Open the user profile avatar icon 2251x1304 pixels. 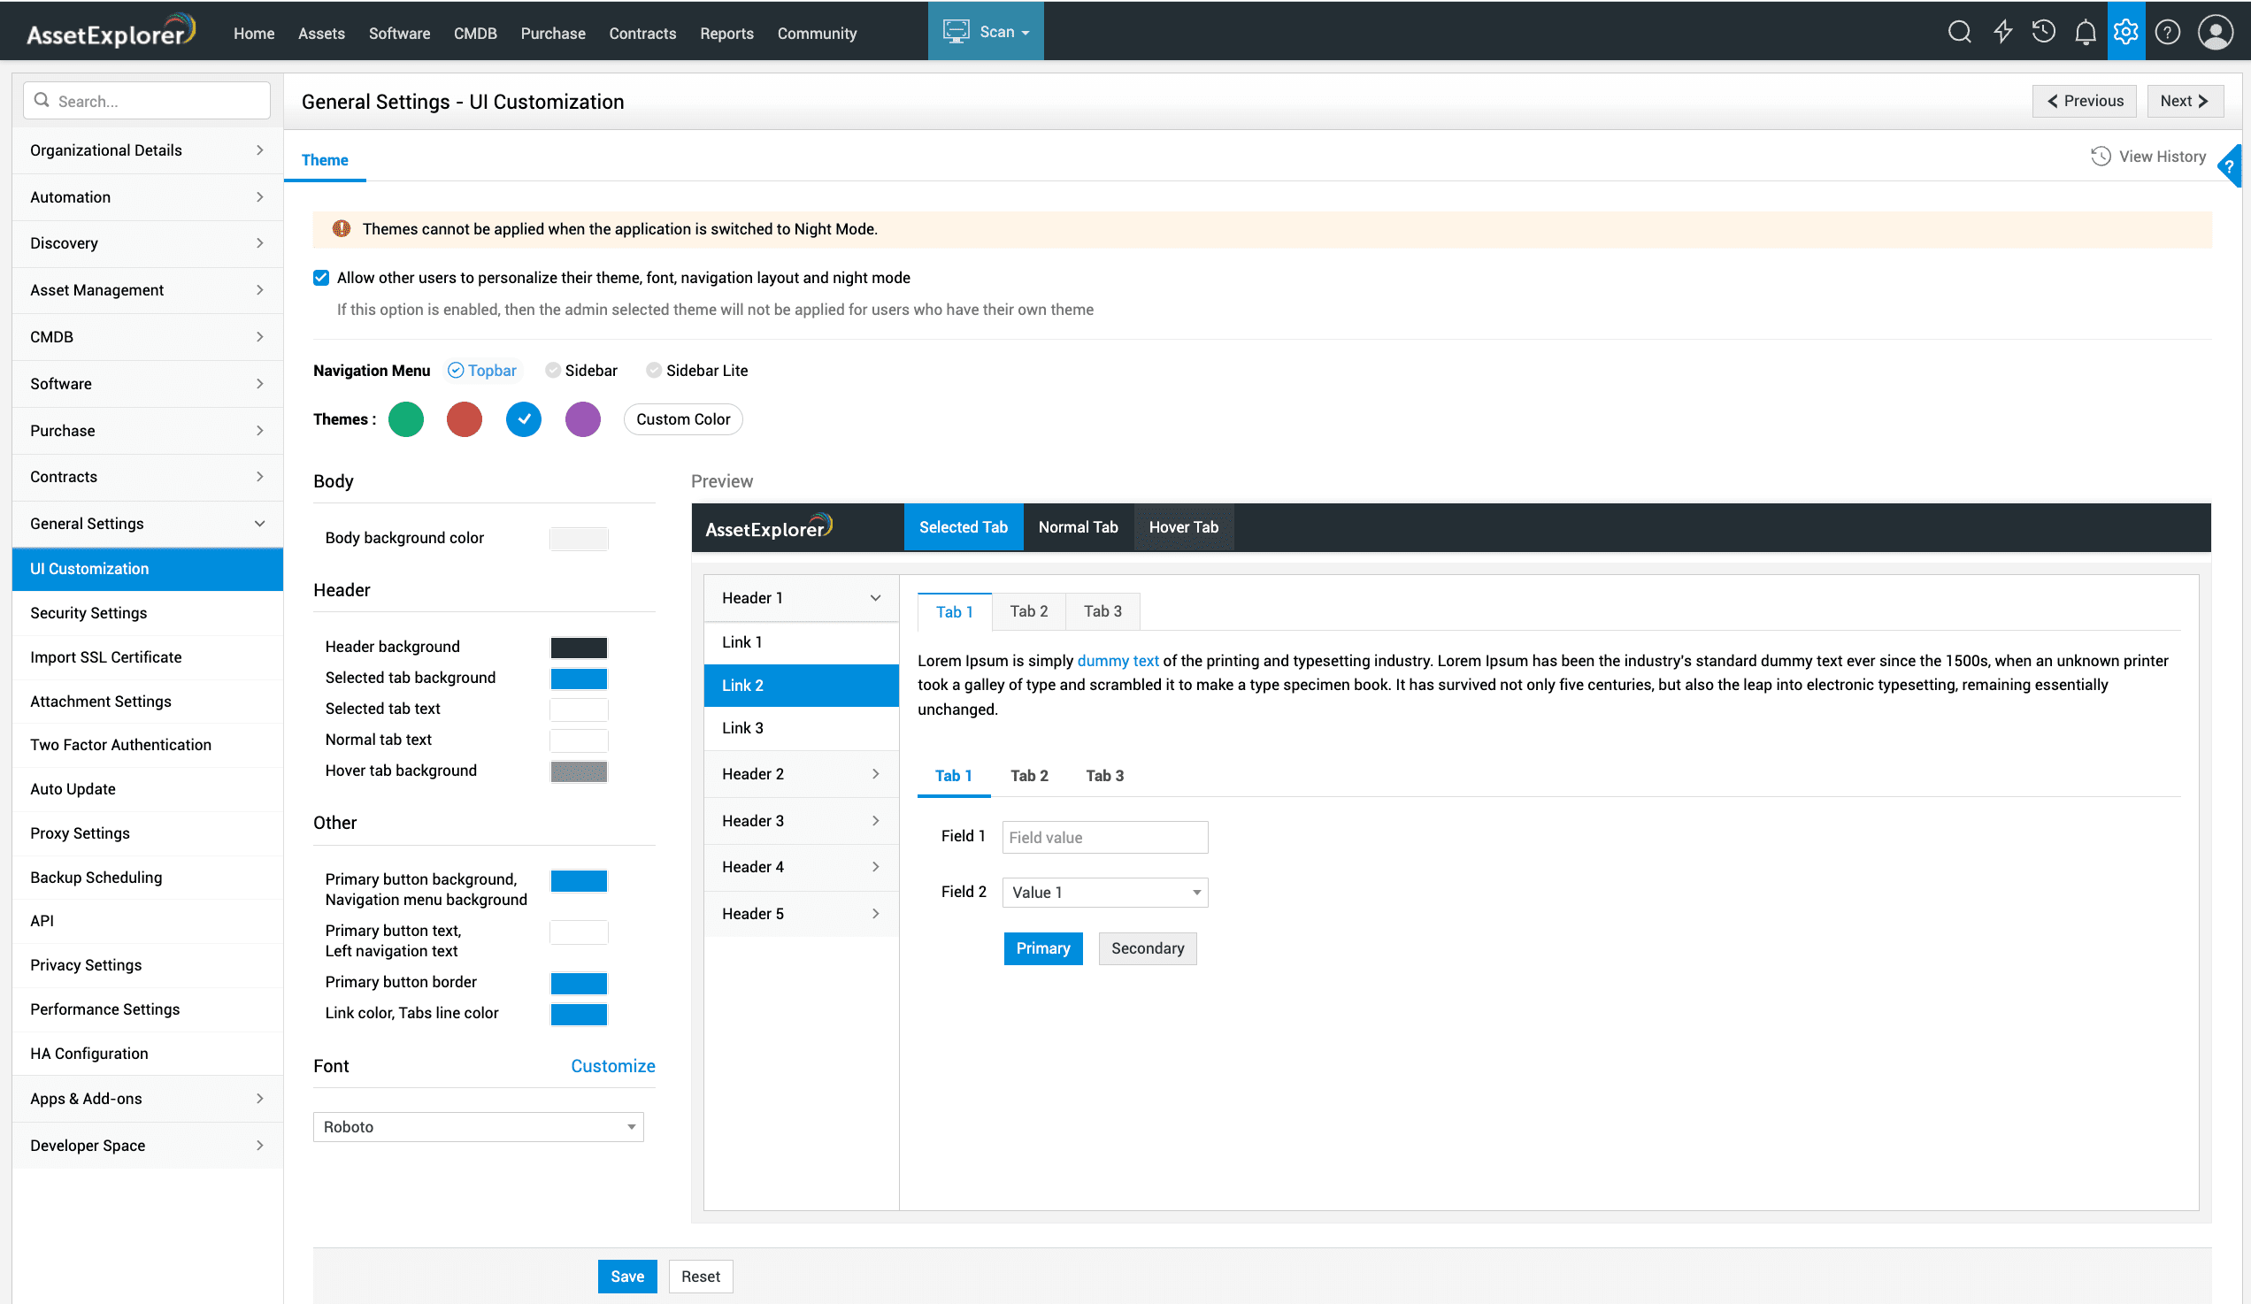(2215, 32)
